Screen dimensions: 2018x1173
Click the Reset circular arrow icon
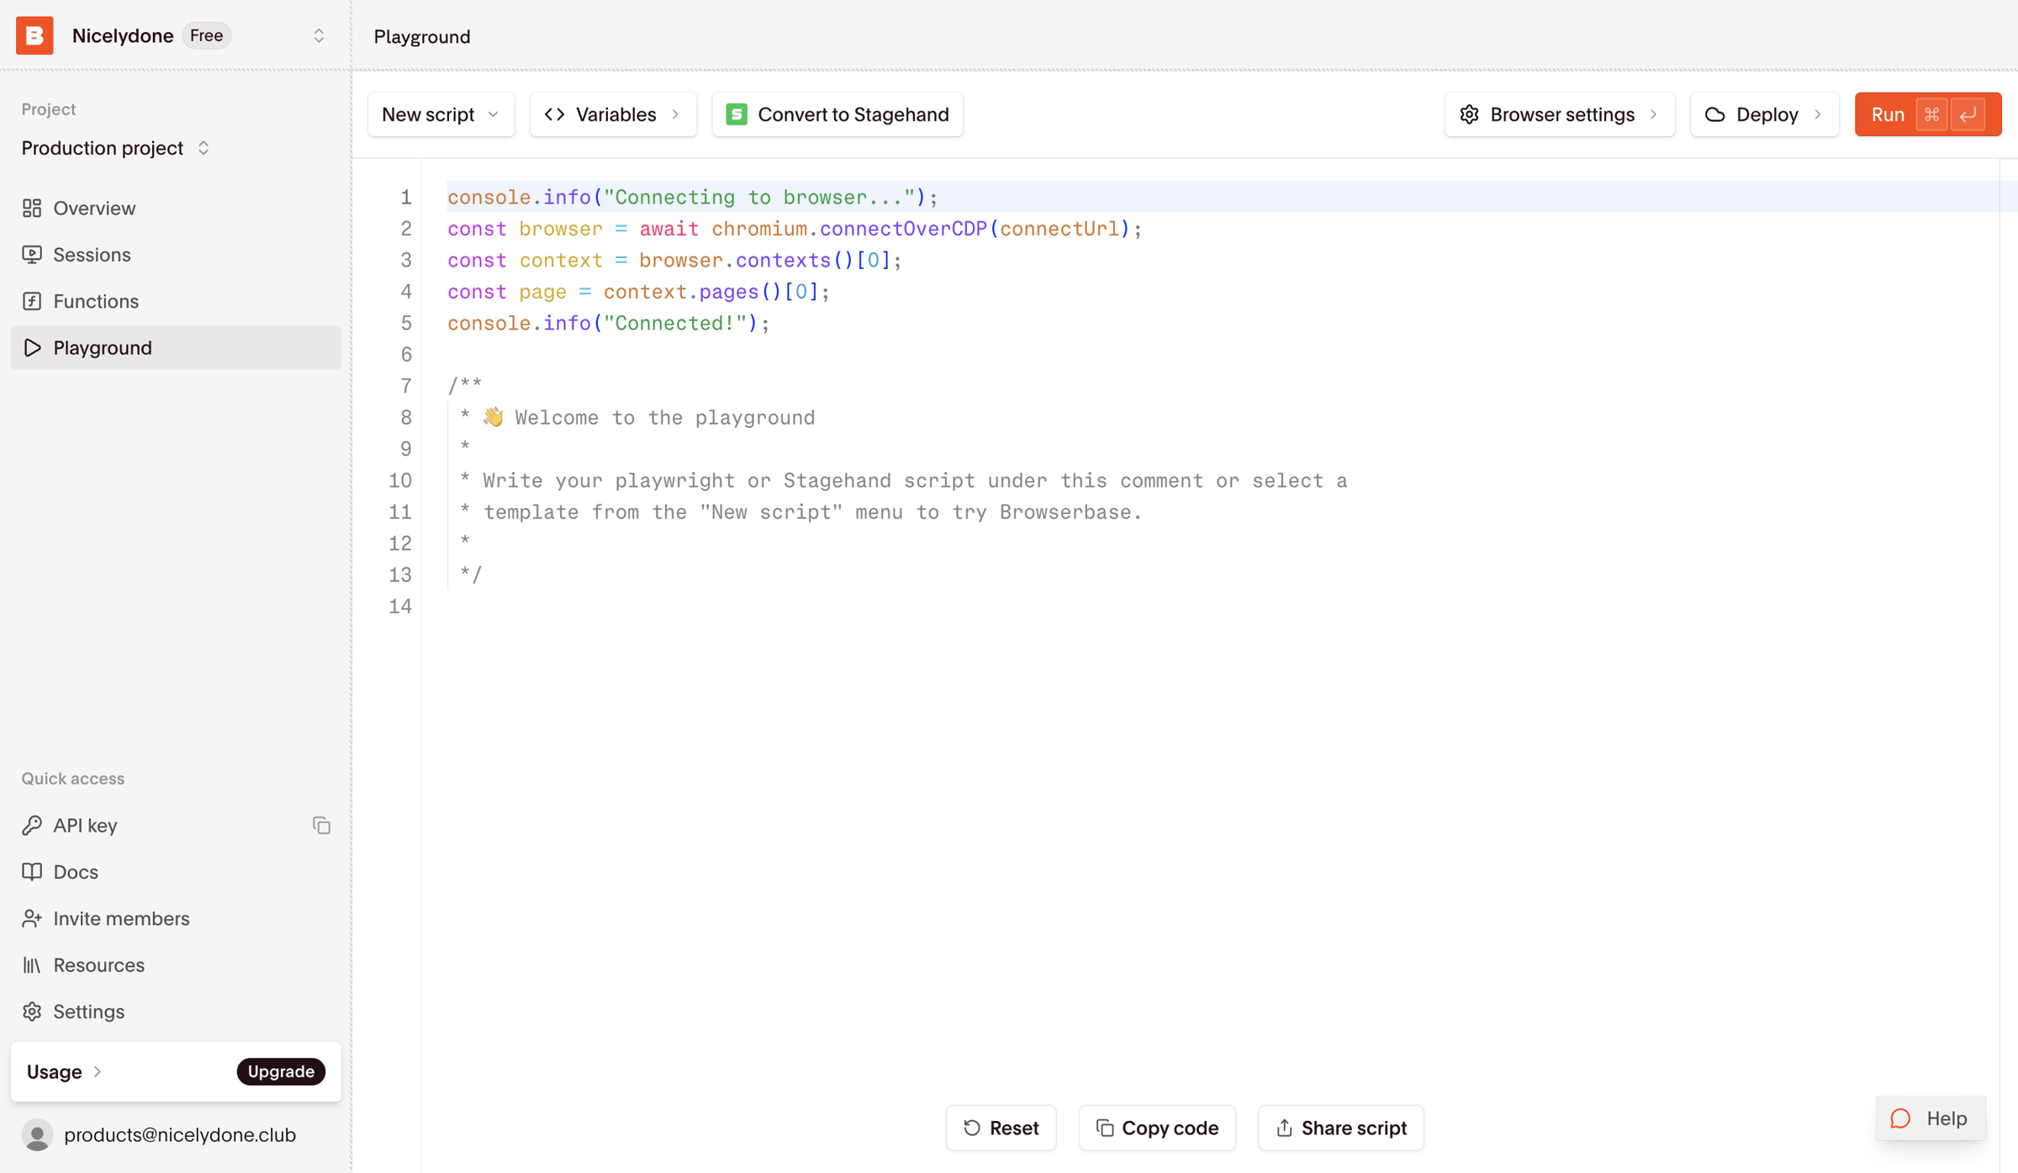[972, 1128]
